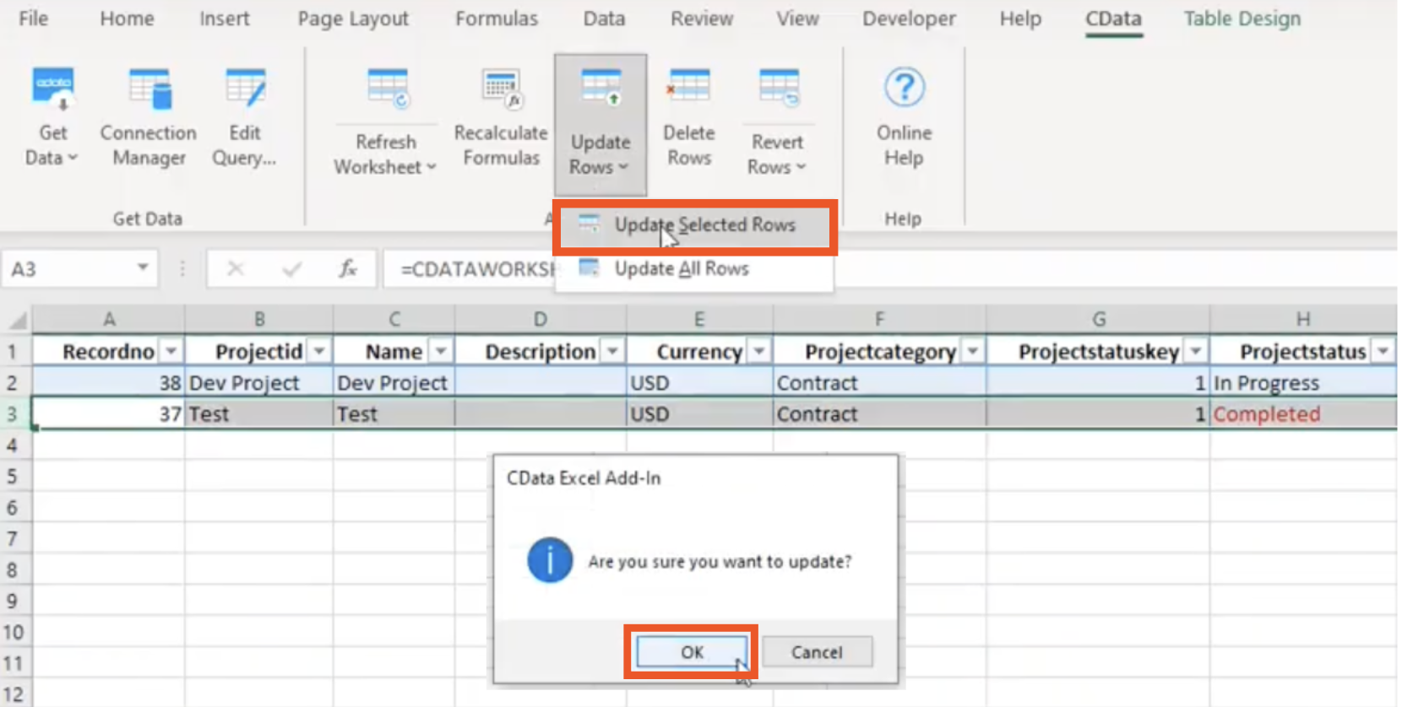Open the Name Box dropdown
1402x707 pixels.
(x=143, y=268)
